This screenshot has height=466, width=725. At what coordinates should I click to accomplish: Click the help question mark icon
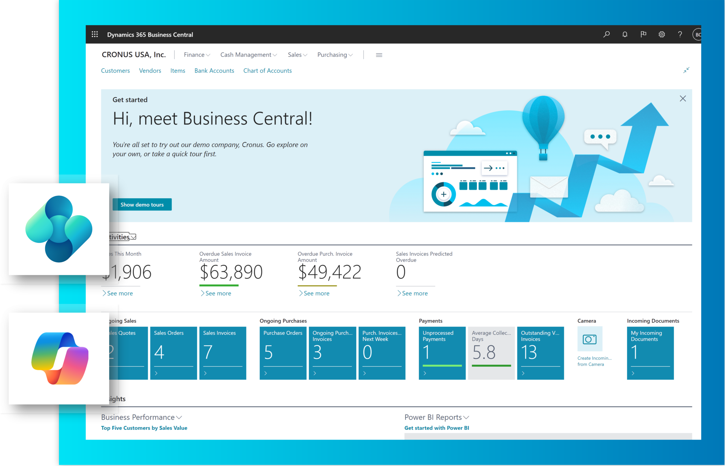pos(680,34)
